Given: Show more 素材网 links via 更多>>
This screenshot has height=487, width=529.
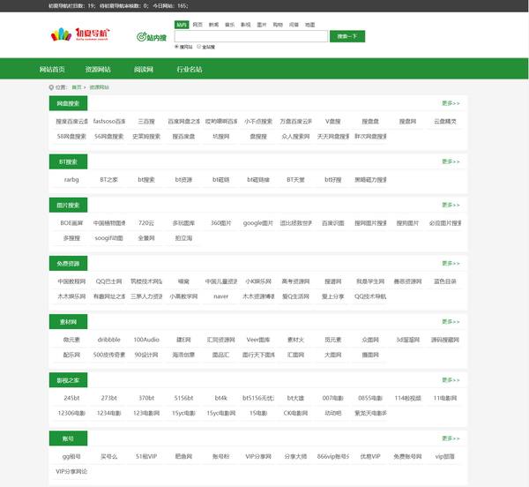Looking at the screenshot, I should click(451, 321).
